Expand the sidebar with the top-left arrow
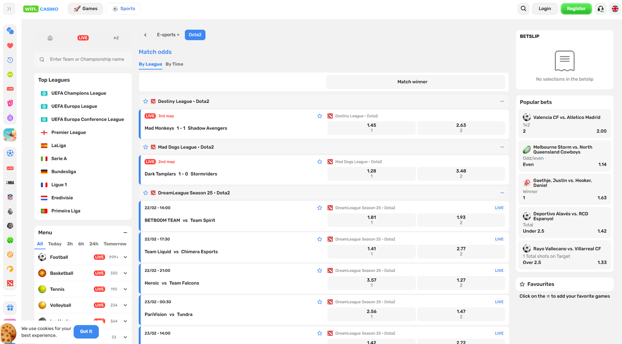Screen dimensions: 622x344 point(9,9)
